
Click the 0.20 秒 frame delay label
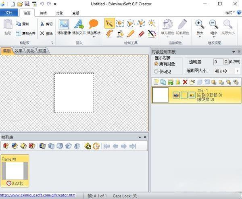(15, 183)
